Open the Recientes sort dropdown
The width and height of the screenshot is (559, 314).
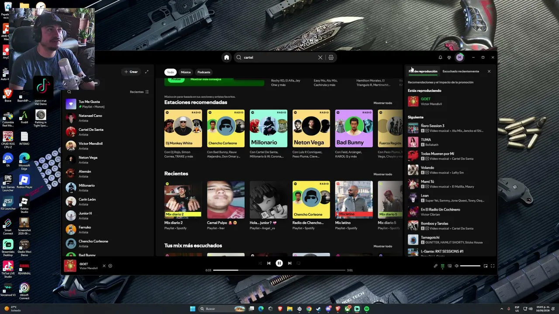[x=139, y=92]
